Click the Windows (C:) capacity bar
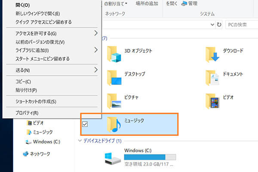This screenshot has width=258, height=172. pyautogui.click(x=150, y=157)
